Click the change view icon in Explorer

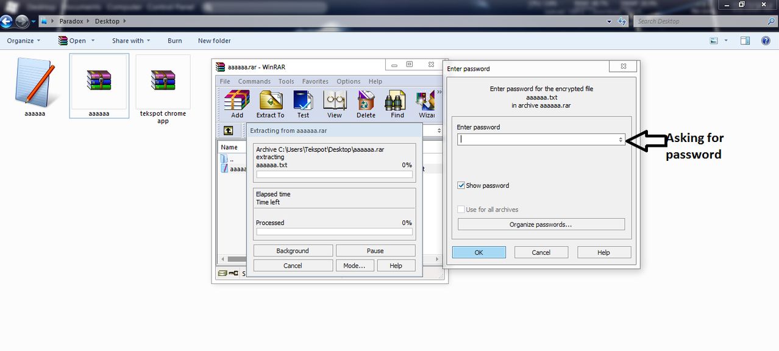[x=714, y=41]
